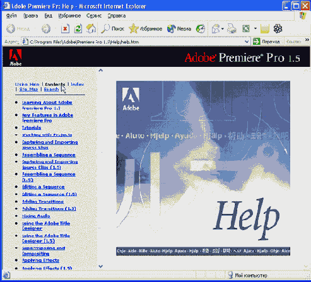Click the Windows flag logo icon
The image size is (311, 282).
point(303,16)
